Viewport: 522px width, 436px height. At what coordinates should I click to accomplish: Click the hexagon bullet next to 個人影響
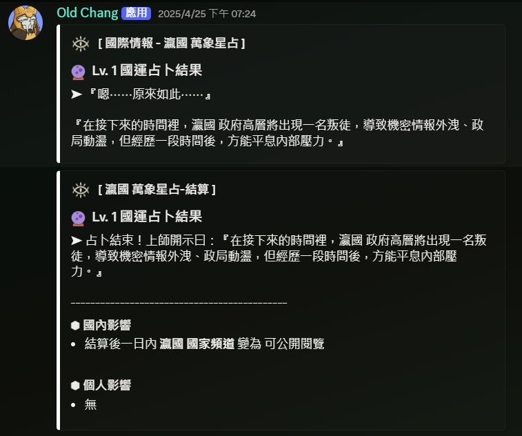[75, 386]
